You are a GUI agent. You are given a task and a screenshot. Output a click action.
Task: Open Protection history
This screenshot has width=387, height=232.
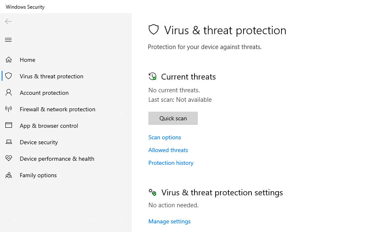click(171, 163)
